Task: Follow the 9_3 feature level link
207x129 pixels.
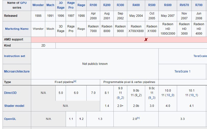Action: [x=152, y=98]
